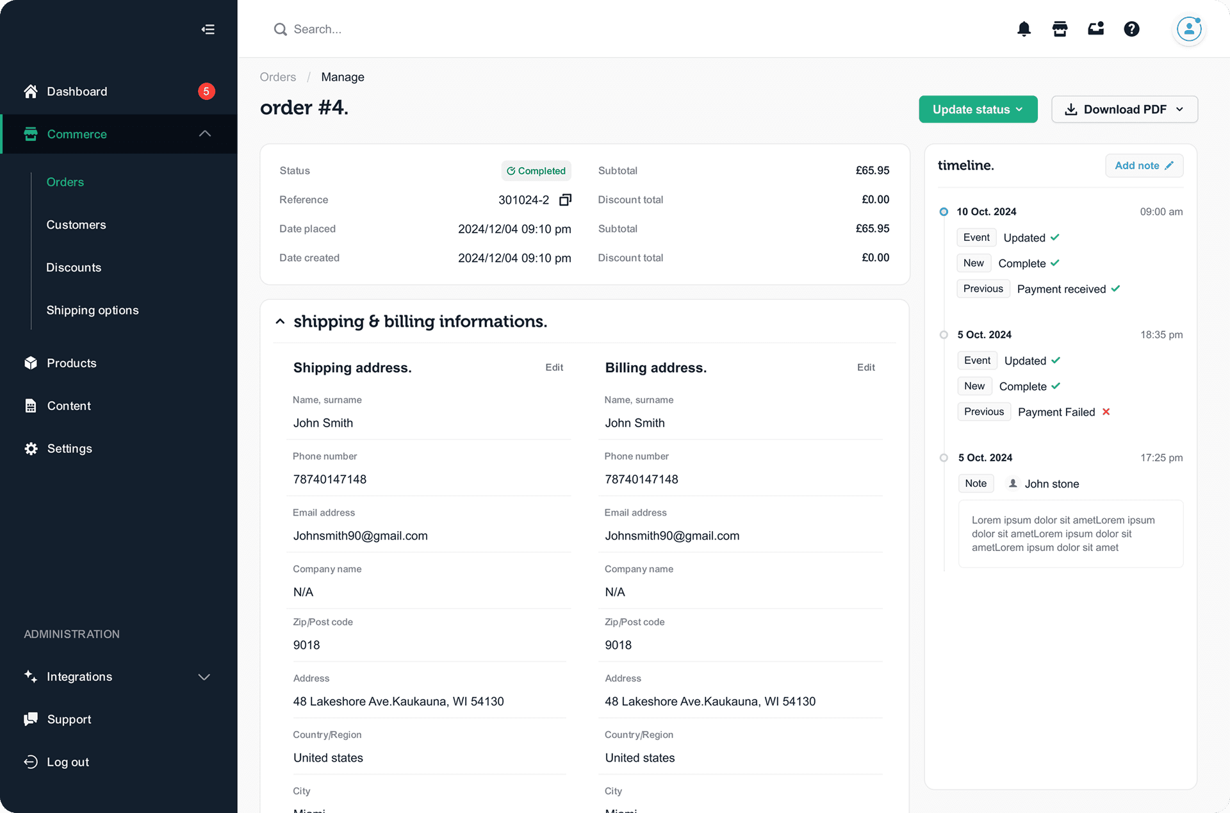Log out using the exit icon

(x=30, y=762)
